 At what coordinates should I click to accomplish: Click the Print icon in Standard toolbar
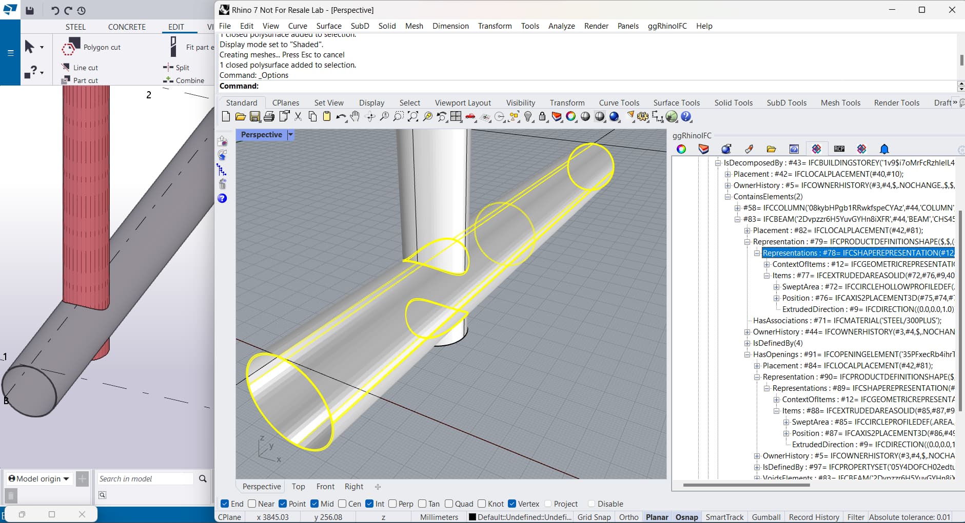point(269,117)
